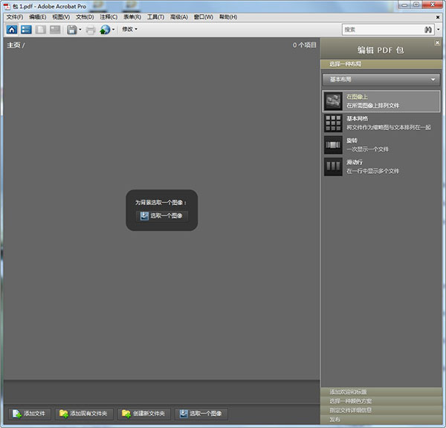446x428 pixels.
Task: Expand the 添加欢迎和标题 section
Action: [382, 392]
